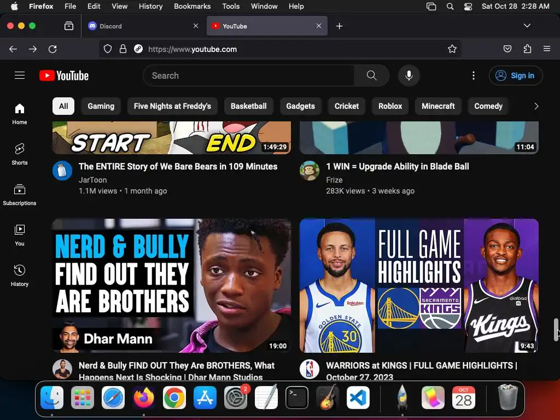The image size is (560, 420).
Task: Select the All filter chip
Action: tap(63, 106)
